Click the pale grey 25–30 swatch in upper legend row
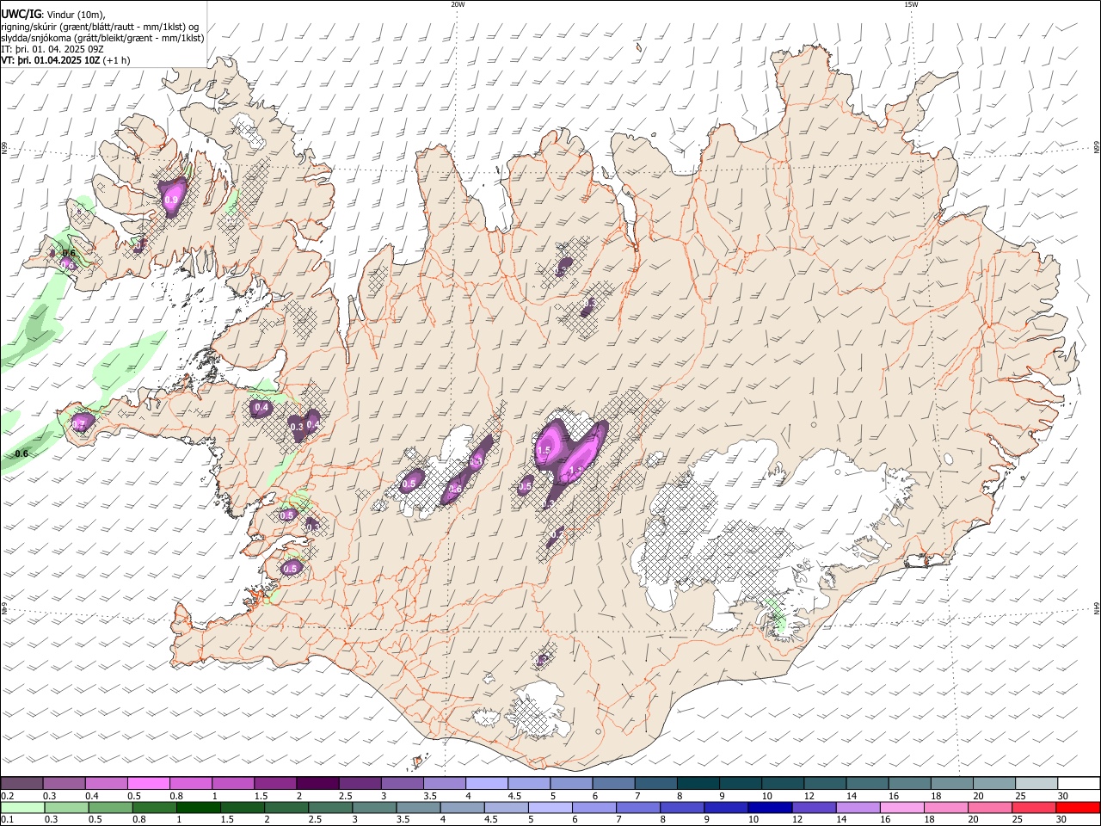Viewport: 1101px width, 826px height. (1035, 783)
